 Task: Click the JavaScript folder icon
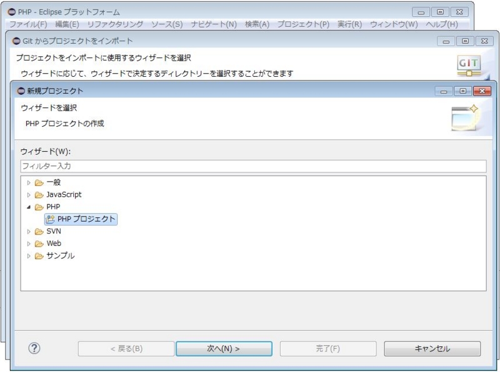point(39,195)
